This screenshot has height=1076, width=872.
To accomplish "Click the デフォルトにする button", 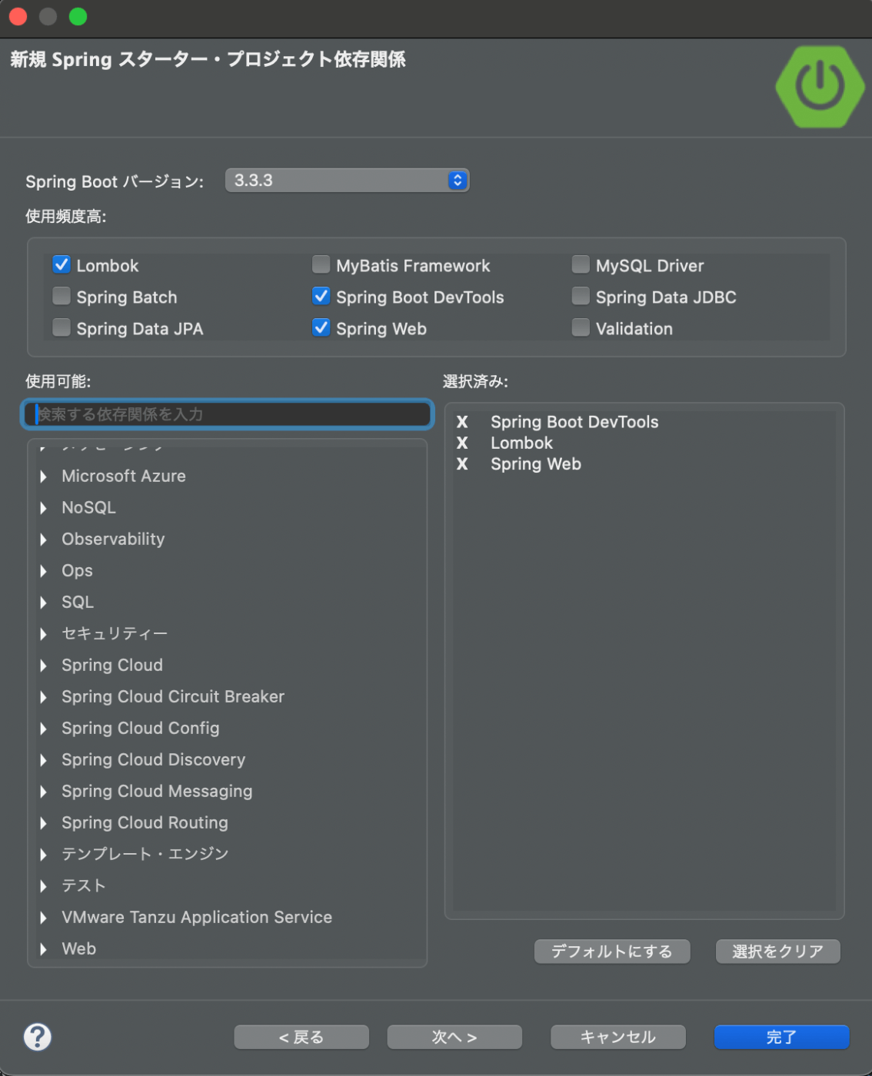I will 612,951.
